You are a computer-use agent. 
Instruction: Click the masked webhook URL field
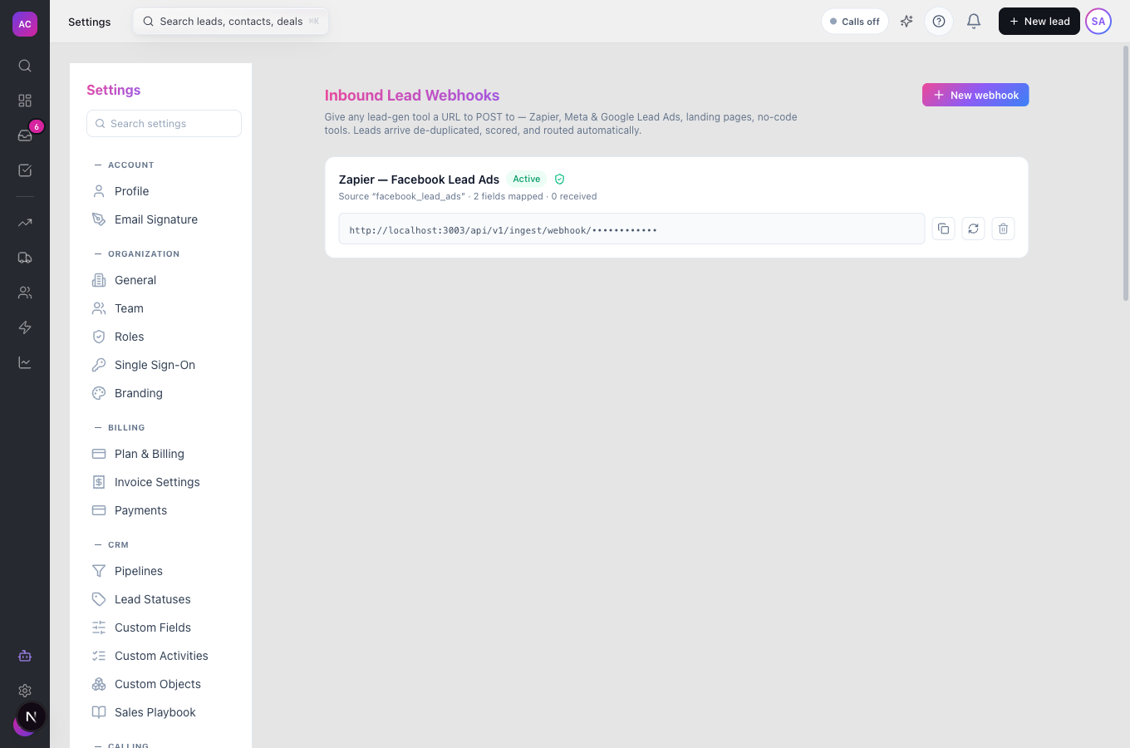(631, 229)
